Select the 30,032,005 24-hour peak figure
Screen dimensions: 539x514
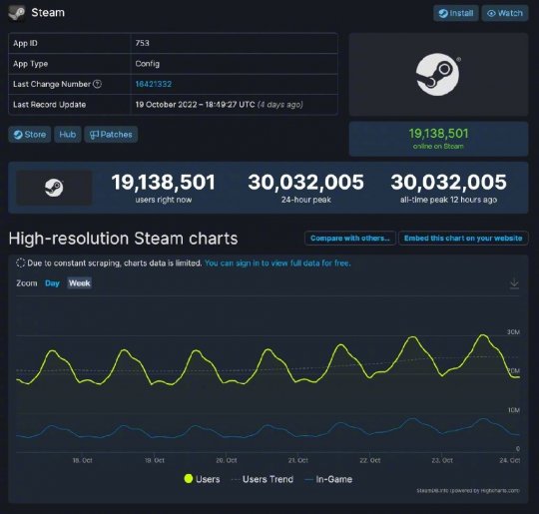coord(306,183)
